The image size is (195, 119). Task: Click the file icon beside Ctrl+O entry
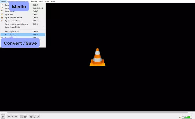pos(2,5)
